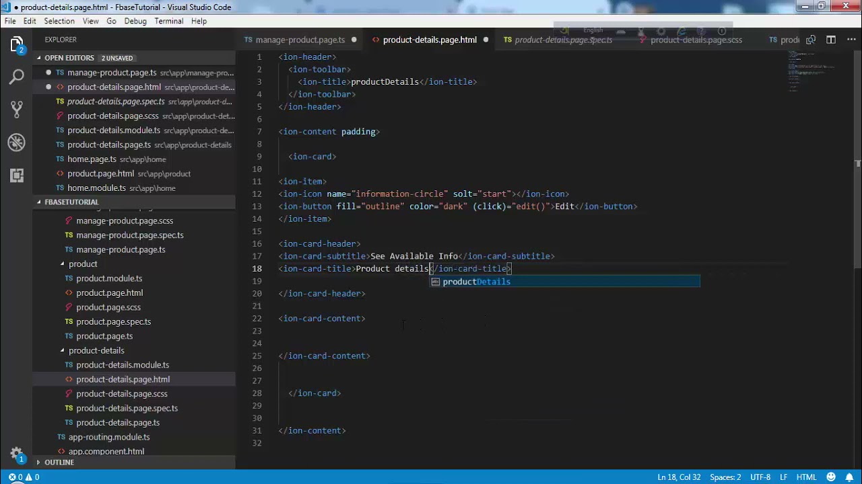The image size is (862, 484).
Task: Switch to manage-product.page.ts editor tab
Action: pos(300,40)
